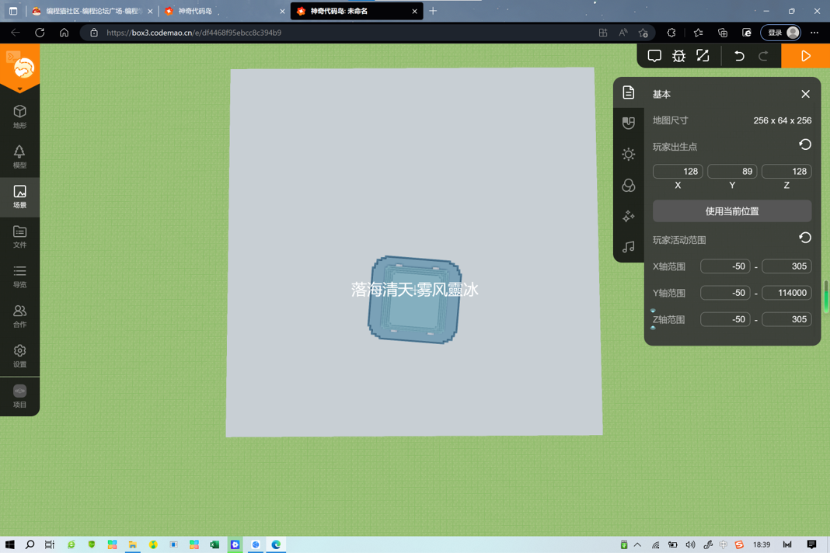Screen dimensions: 830x553
Task: Open the 导览 guide list
Action: pos(19,276)
